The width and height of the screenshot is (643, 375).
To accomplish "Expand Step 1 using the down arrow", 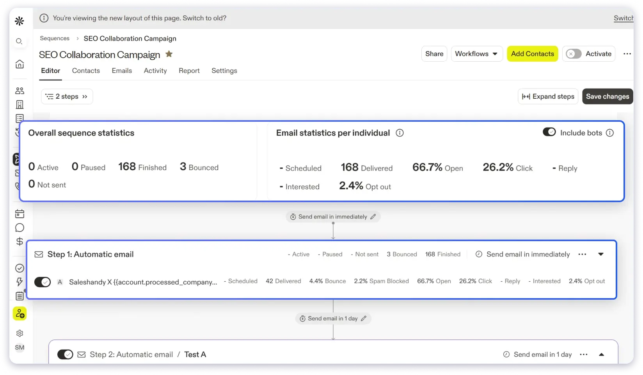I will [601, 254].
